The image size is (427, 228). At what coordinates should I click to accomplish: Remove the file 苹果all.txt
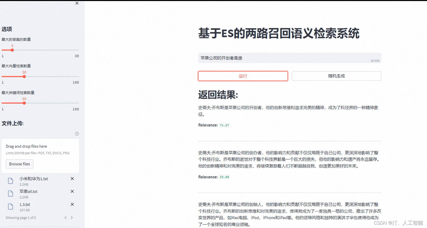(72, 191)
